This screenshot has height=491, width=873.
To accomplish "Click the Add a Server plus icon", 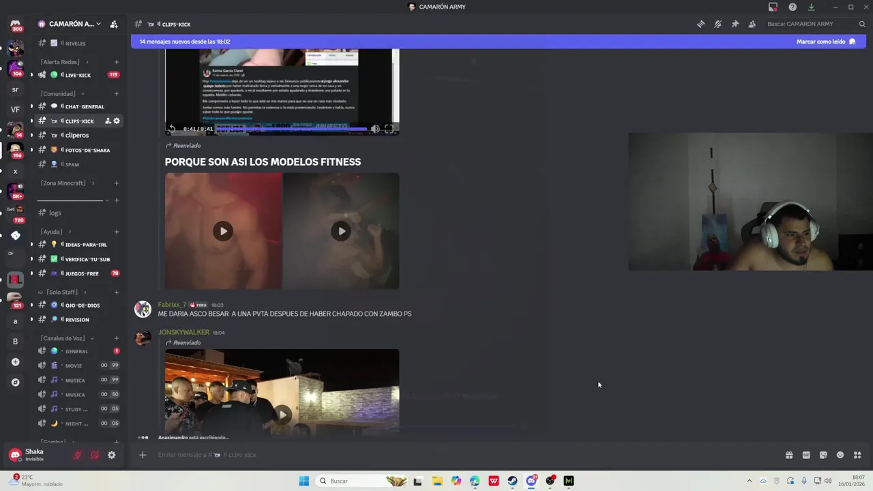I will 15,362.
